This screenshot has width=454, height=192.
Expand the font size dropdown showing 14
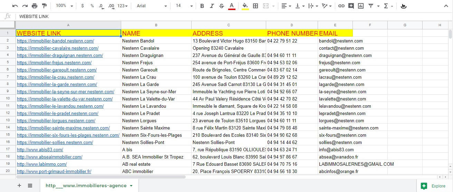click(x=184, y=6)
